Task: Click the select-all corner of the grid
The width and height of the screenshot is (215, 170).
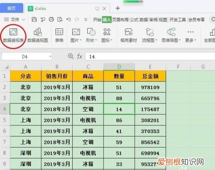Action: [6, 67]
